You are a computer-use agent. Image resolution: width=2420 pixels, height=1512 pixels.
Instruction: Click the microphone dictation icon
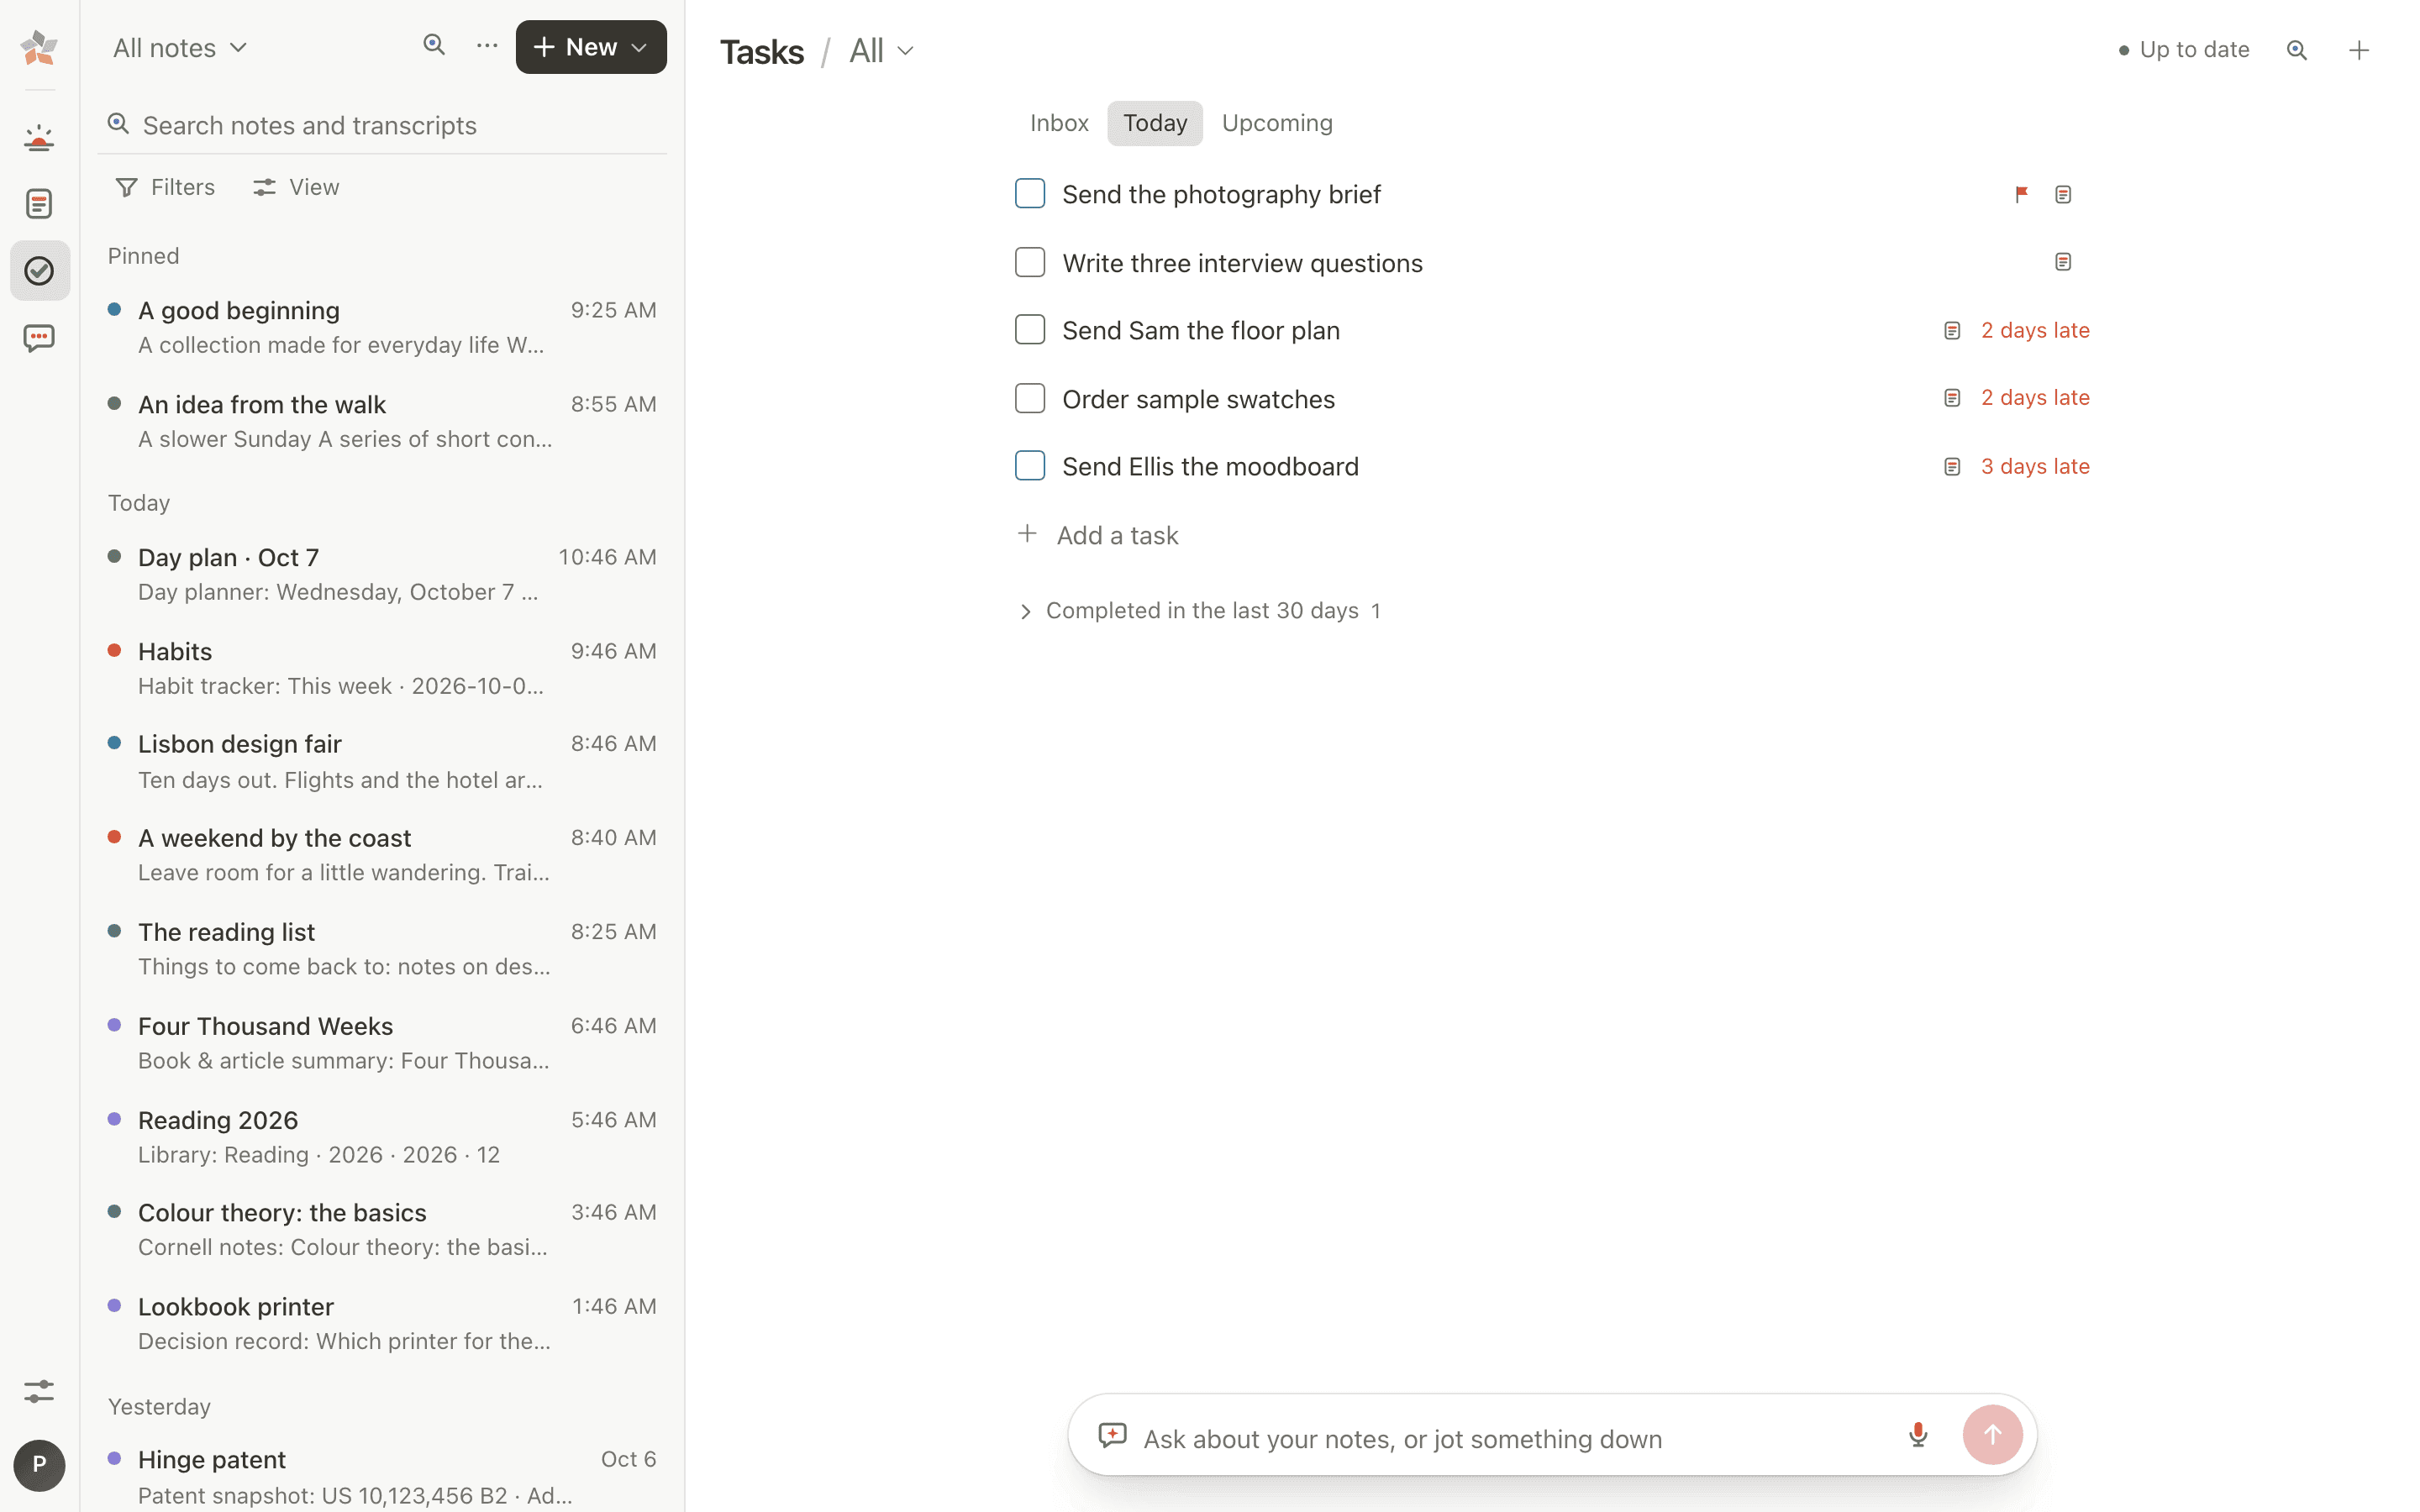(1918, 1435)
